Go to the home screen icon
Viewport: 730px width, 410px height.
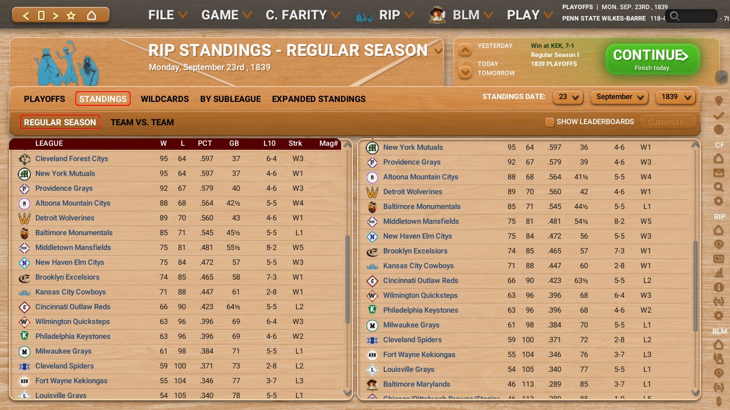(x=91, y=15)
